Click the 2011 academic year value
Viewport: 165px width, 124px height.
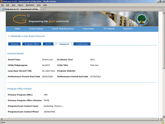[x=92, y=60]
